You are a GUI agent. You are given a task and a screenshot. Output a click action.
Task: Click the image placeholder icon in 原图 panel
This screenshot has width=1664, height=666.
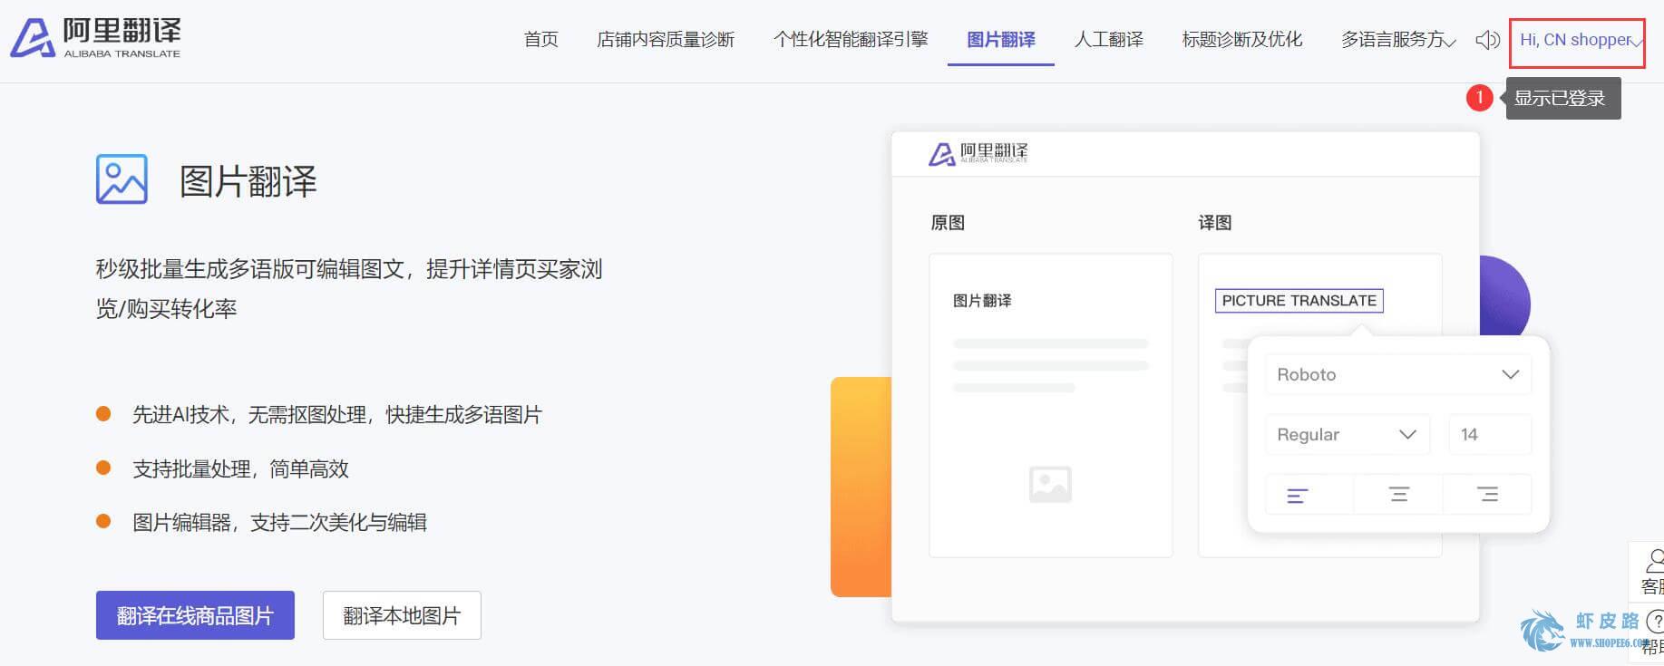click(x=1050, y=484)
